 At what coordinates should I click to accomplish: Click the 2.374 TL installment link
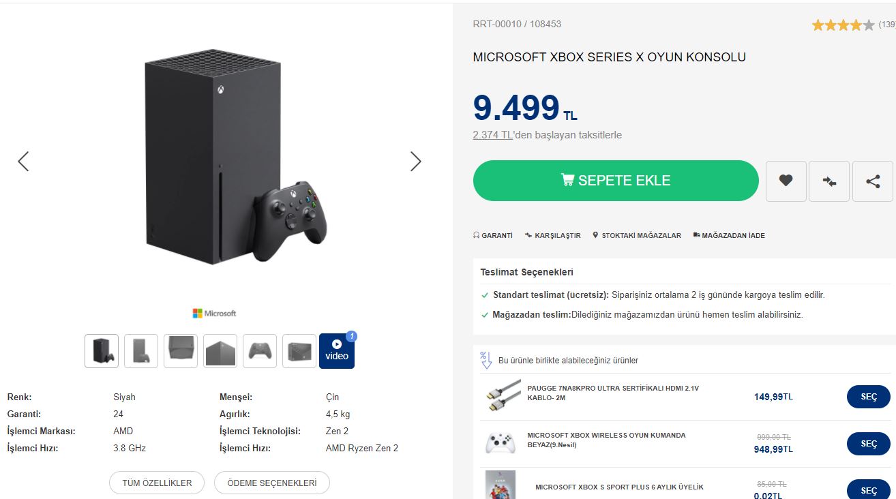click(493, 135)
